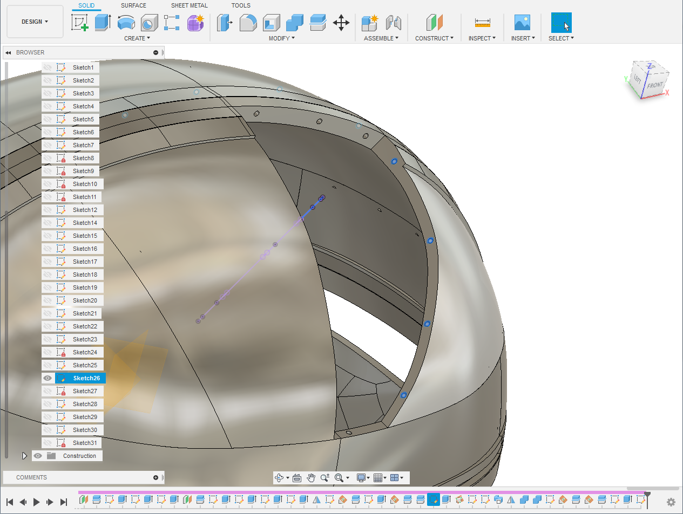Click the Look At icon

point(297,478)
